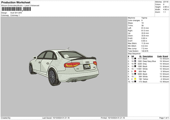Click the Production Worksheet title
170x120 pixels.
click(16, 2)
